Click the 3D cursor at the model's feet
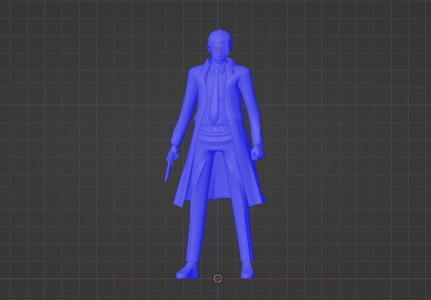 click(x=218, y=278)
